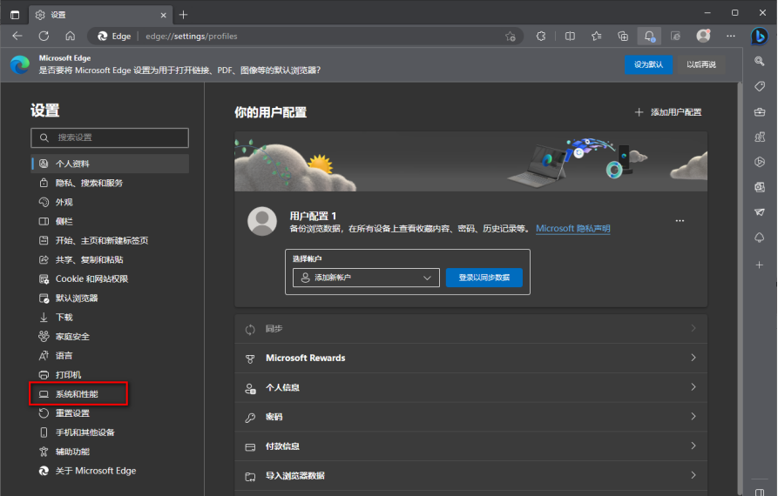The image size is (778, 496).
Task: Open more options for 用户配置 1
Action: pyautogui.click(x=680, y=220)
